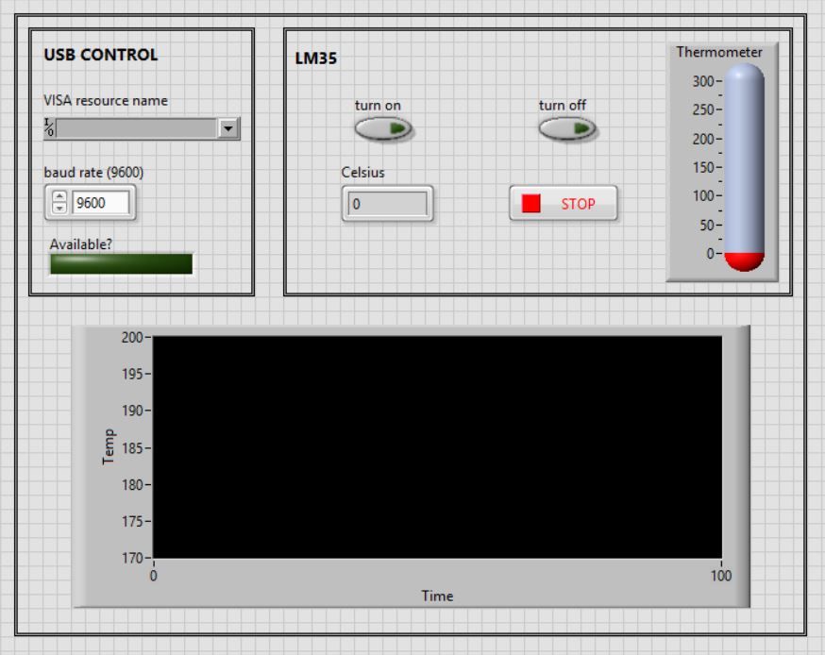Image resolution: width=825 pixels, height=655 pixels.
Task: Click the red square icon inside STOP button
Action: (x=531, y=202)
